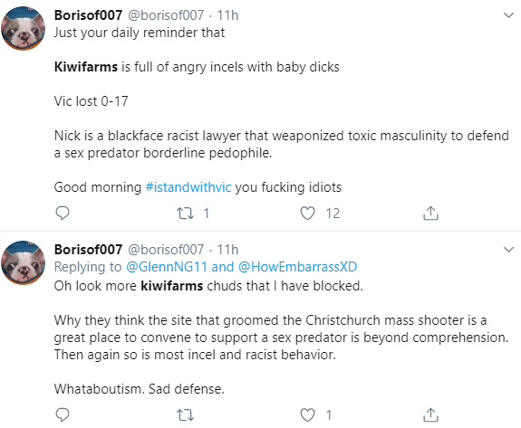521x428 pixels.
Task: Click the @borisof007 handle on first tweet
Action: click(166, 15)
